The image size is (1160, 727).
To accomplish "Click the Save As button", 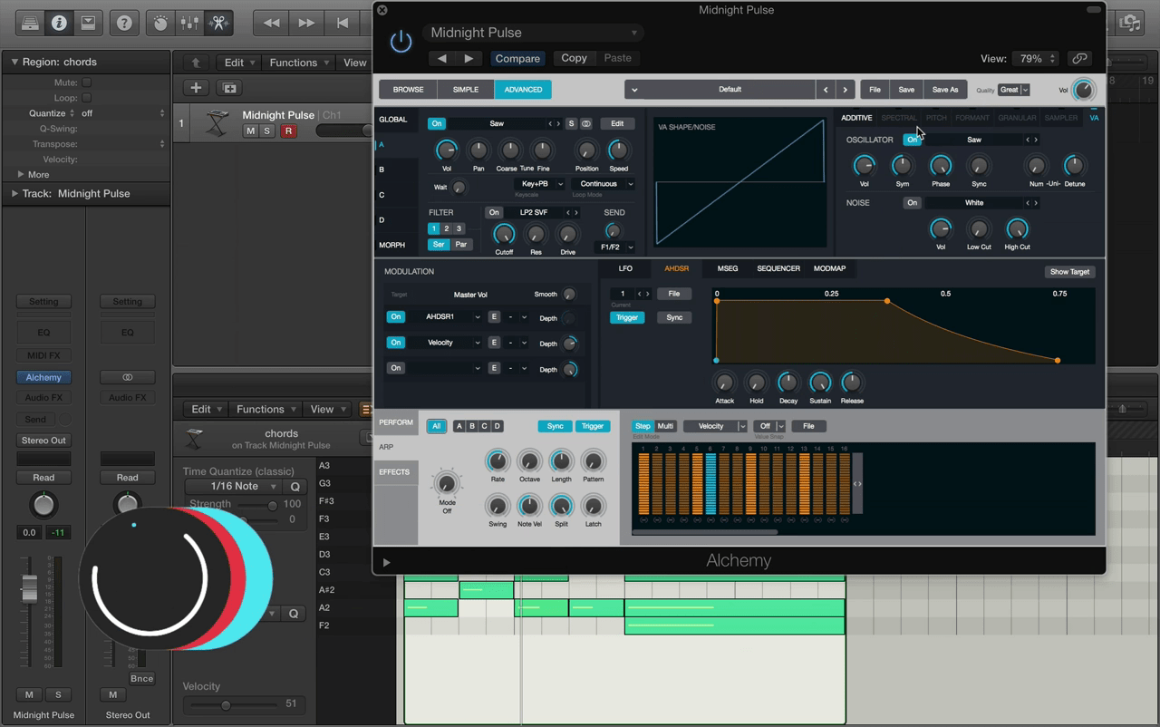I will pos(945,90).
